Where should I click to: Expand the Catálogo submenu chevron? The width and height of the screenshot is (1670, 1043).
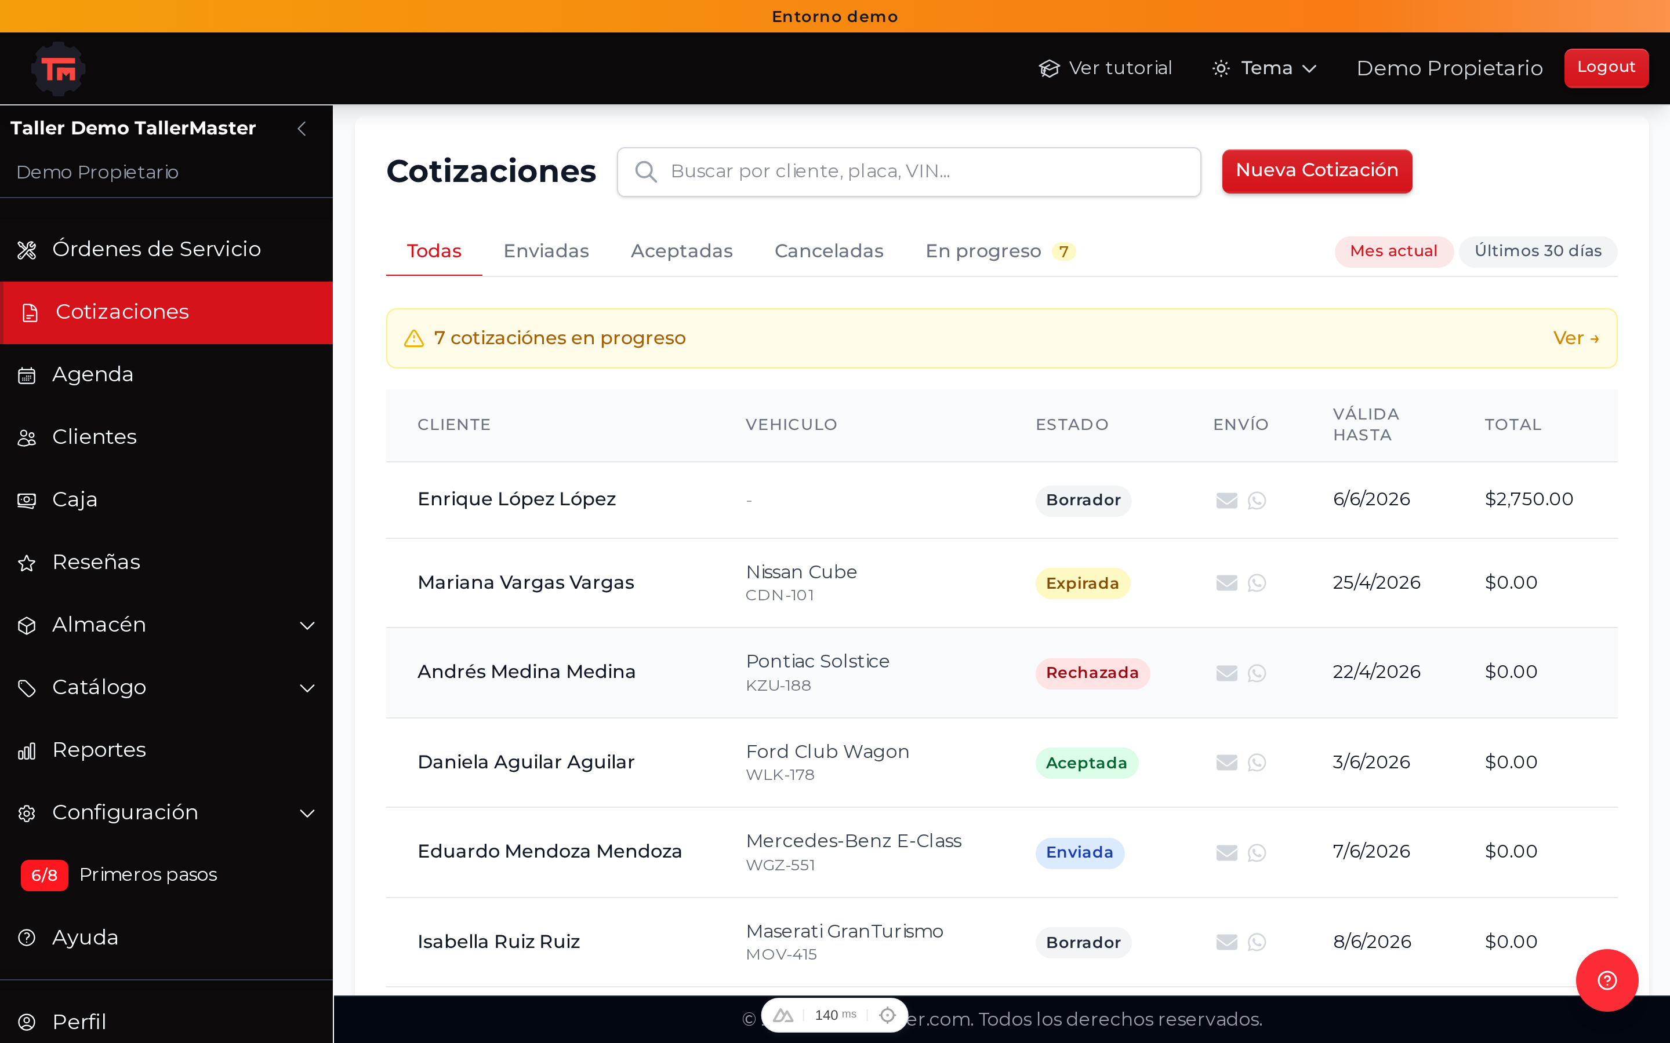[x=307, y=688]
